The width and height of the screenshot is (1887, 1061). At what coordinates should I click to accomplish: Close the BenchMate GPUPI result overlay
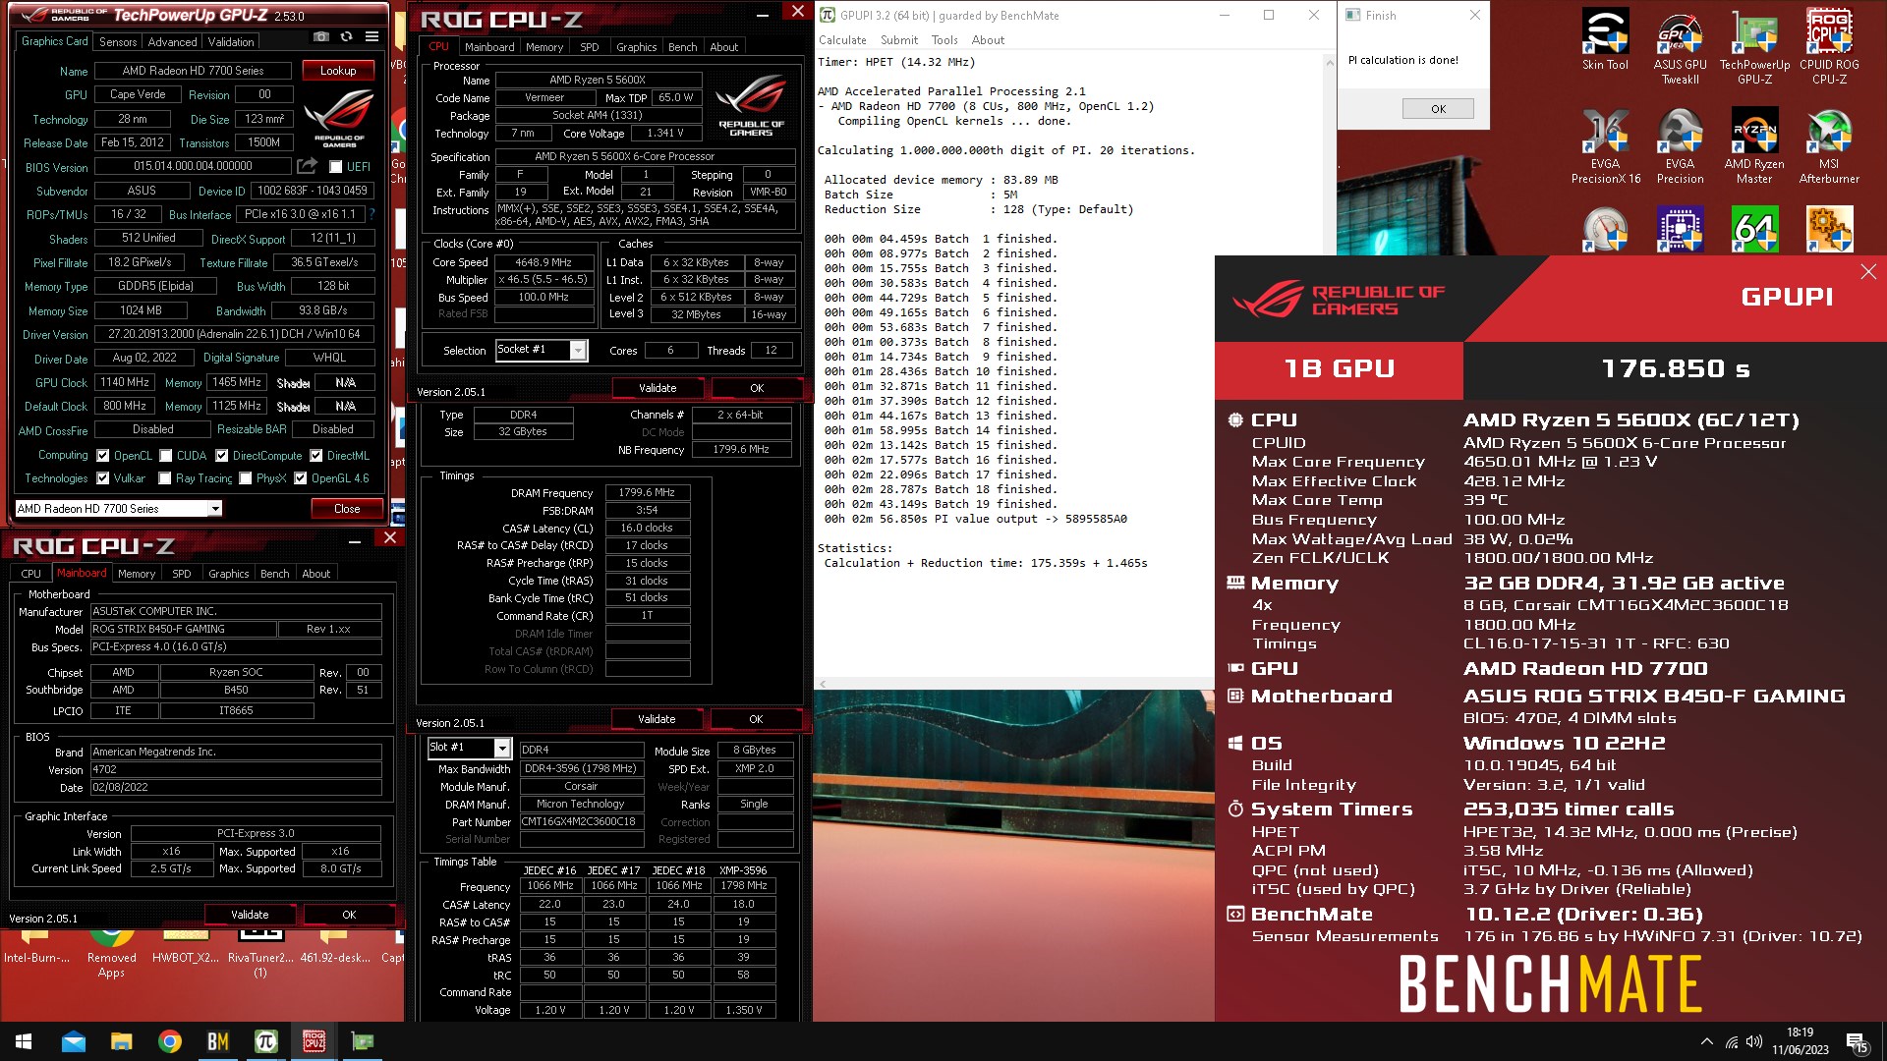1868,272
